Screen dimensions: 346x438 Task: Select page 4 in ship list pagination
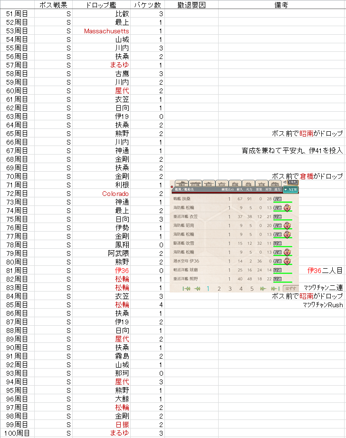click(x=241, y=289)
